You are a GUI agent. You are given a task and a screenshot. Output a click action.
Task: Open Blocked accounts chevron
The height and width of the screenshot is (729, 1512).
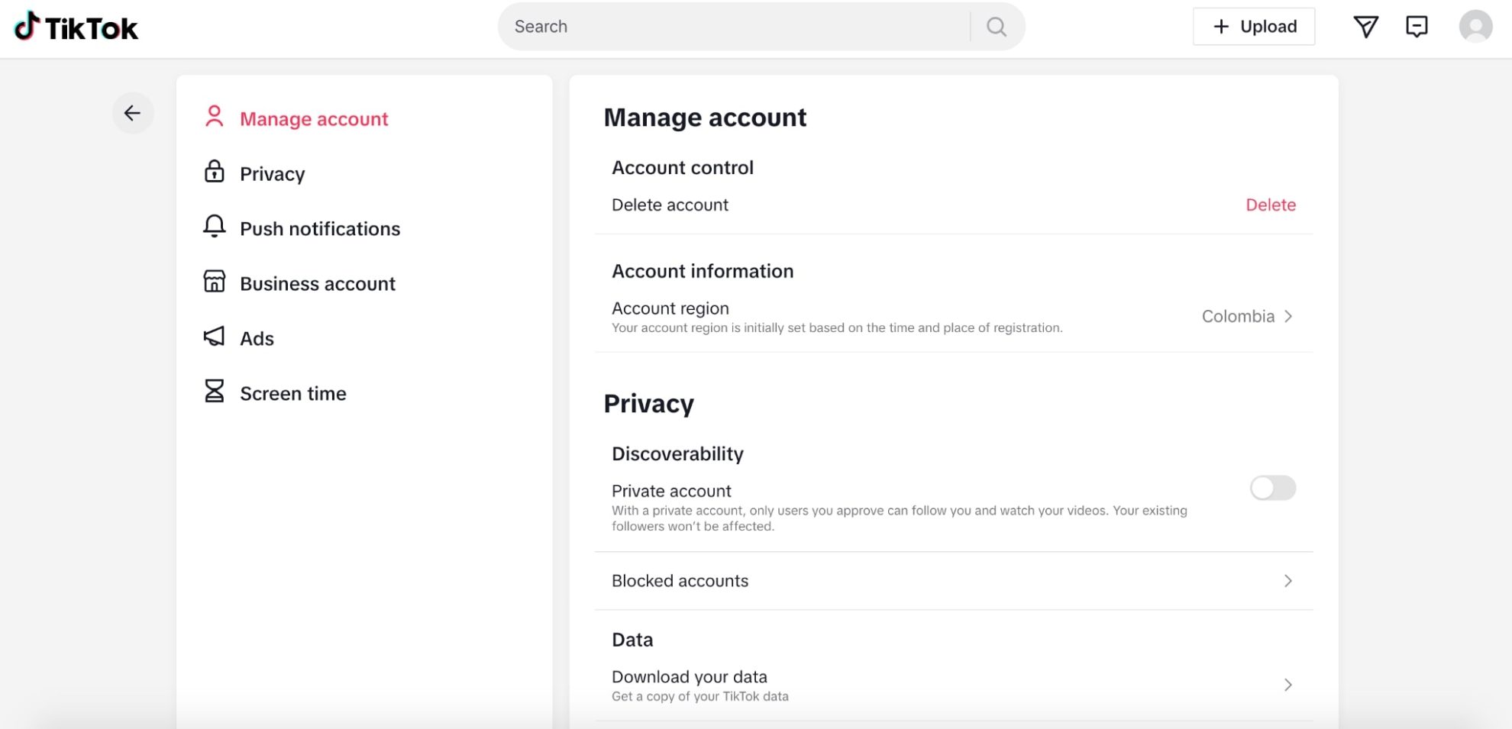click(1288, 581)
